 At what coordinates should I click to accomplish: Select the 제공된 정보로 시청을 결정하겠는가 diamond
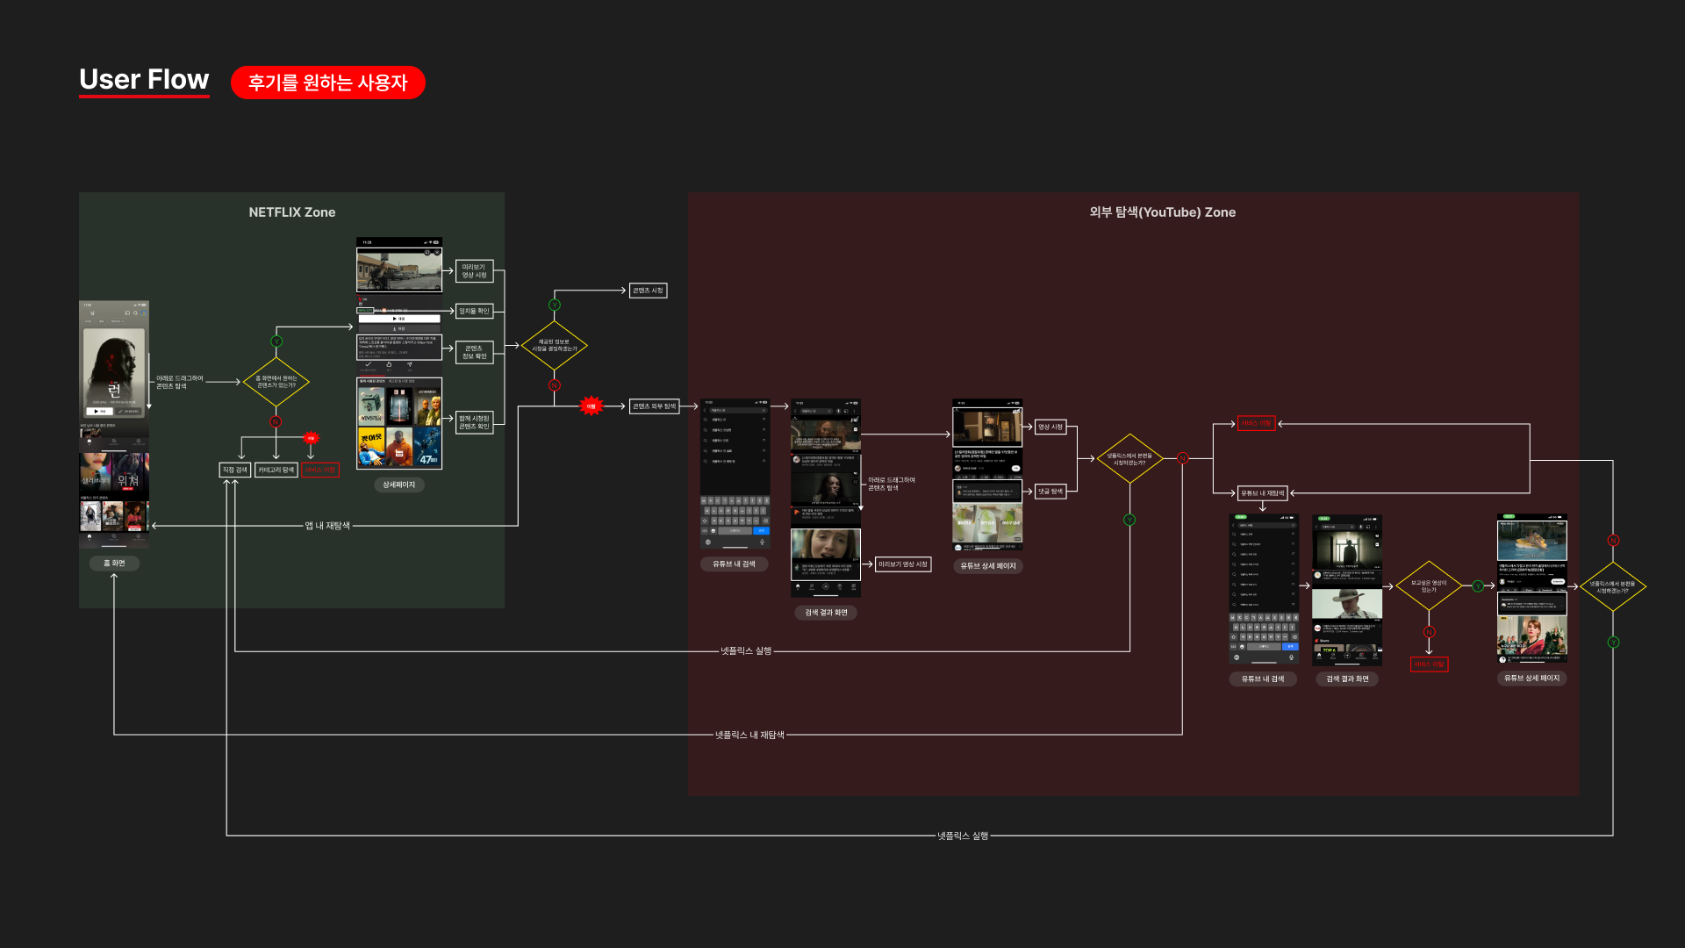[x=555, y=346]
